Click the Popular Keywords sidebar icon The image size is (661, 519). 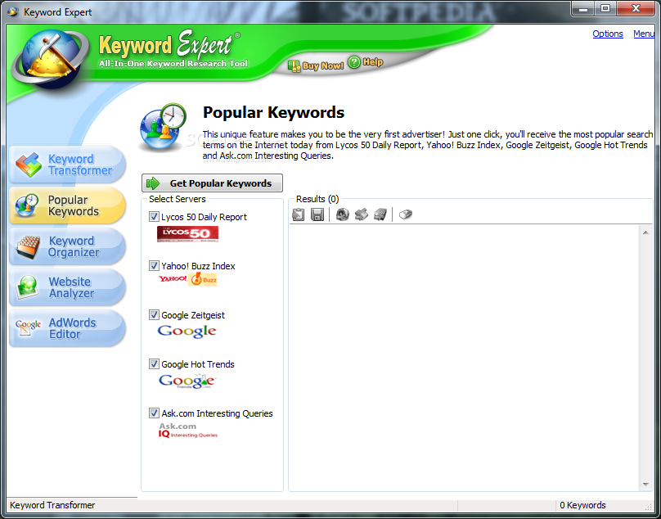27,205
